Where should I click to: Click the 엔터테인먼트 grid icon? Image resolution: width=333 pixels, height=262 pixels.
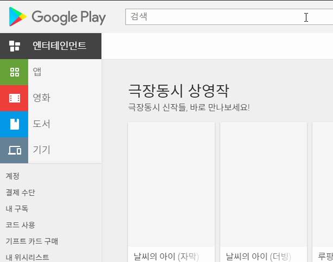click(x=15, y=46)
